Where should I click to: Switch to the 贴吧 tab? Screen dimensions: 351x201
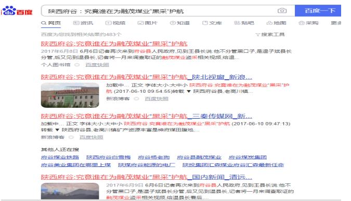tap(244, 23)
